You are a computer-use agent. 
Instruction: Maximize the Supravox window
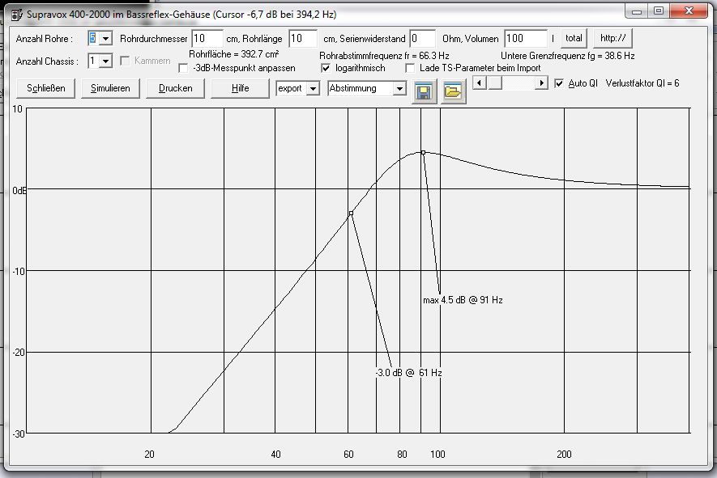(659, 11)
